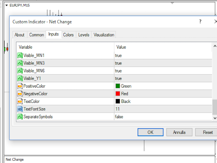Viewport: 217px width, 163px height.
Task: Click the PositiveColor parameter icon
Action: click(20, 86)
